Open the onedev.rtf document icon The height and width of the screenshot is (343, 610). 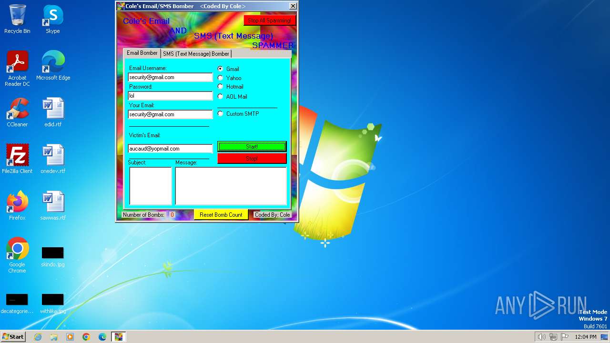[53, 159]
